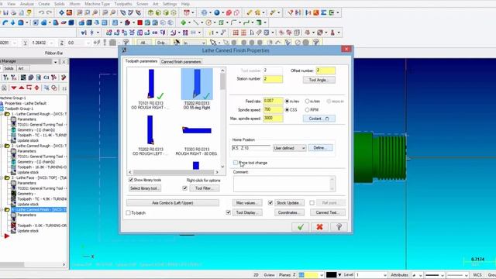This screenshot has width=496, height=279.
Task: Click the Canned Text button
Action: [327, 212]
